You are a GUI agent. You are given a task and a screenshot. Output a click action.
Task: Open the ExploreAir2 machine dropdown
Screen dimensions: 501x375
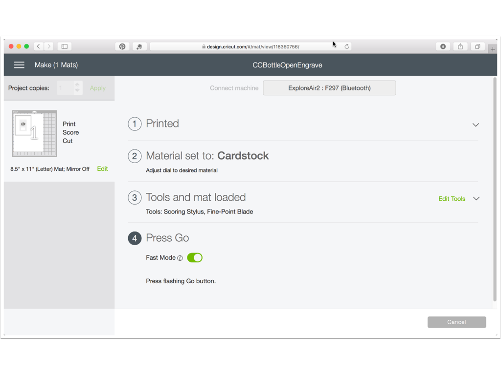point(329,88)
